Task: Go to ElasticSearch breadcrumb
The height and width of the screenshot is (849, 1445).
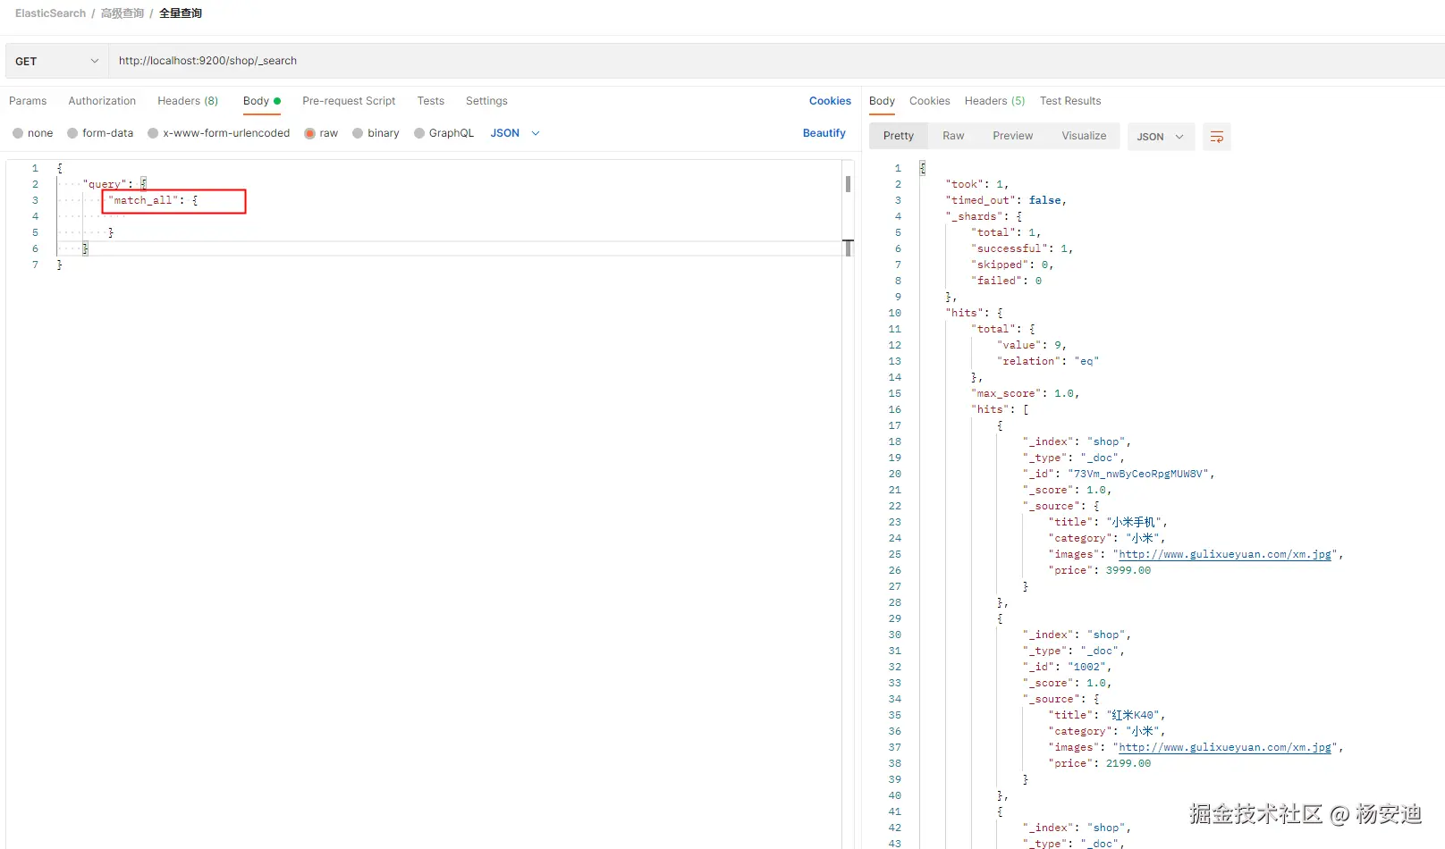Action: coord(50,13)
